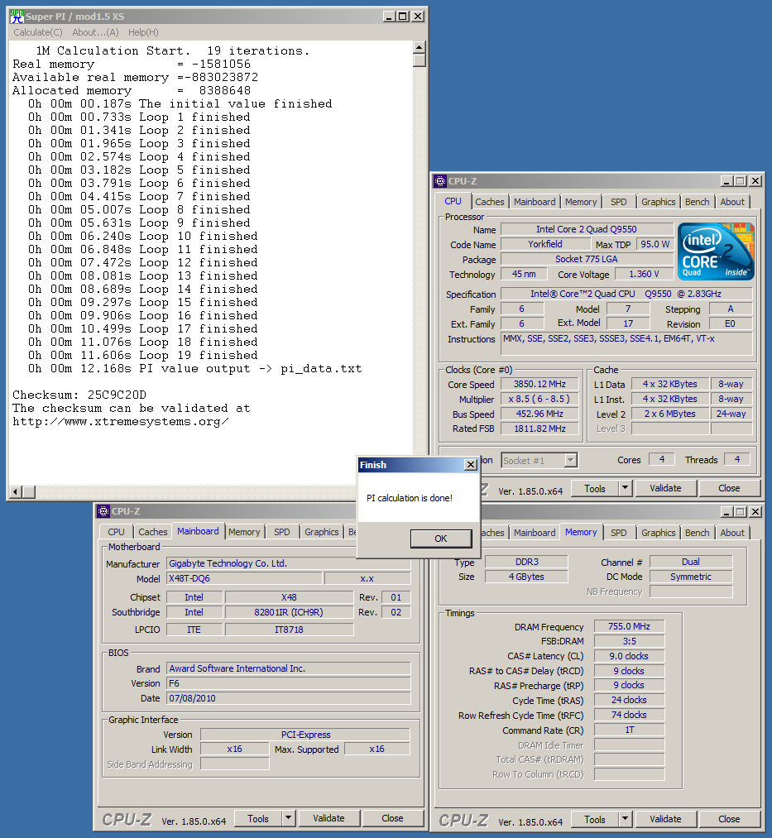Open Help menu in Super PI

pos(143,32)
